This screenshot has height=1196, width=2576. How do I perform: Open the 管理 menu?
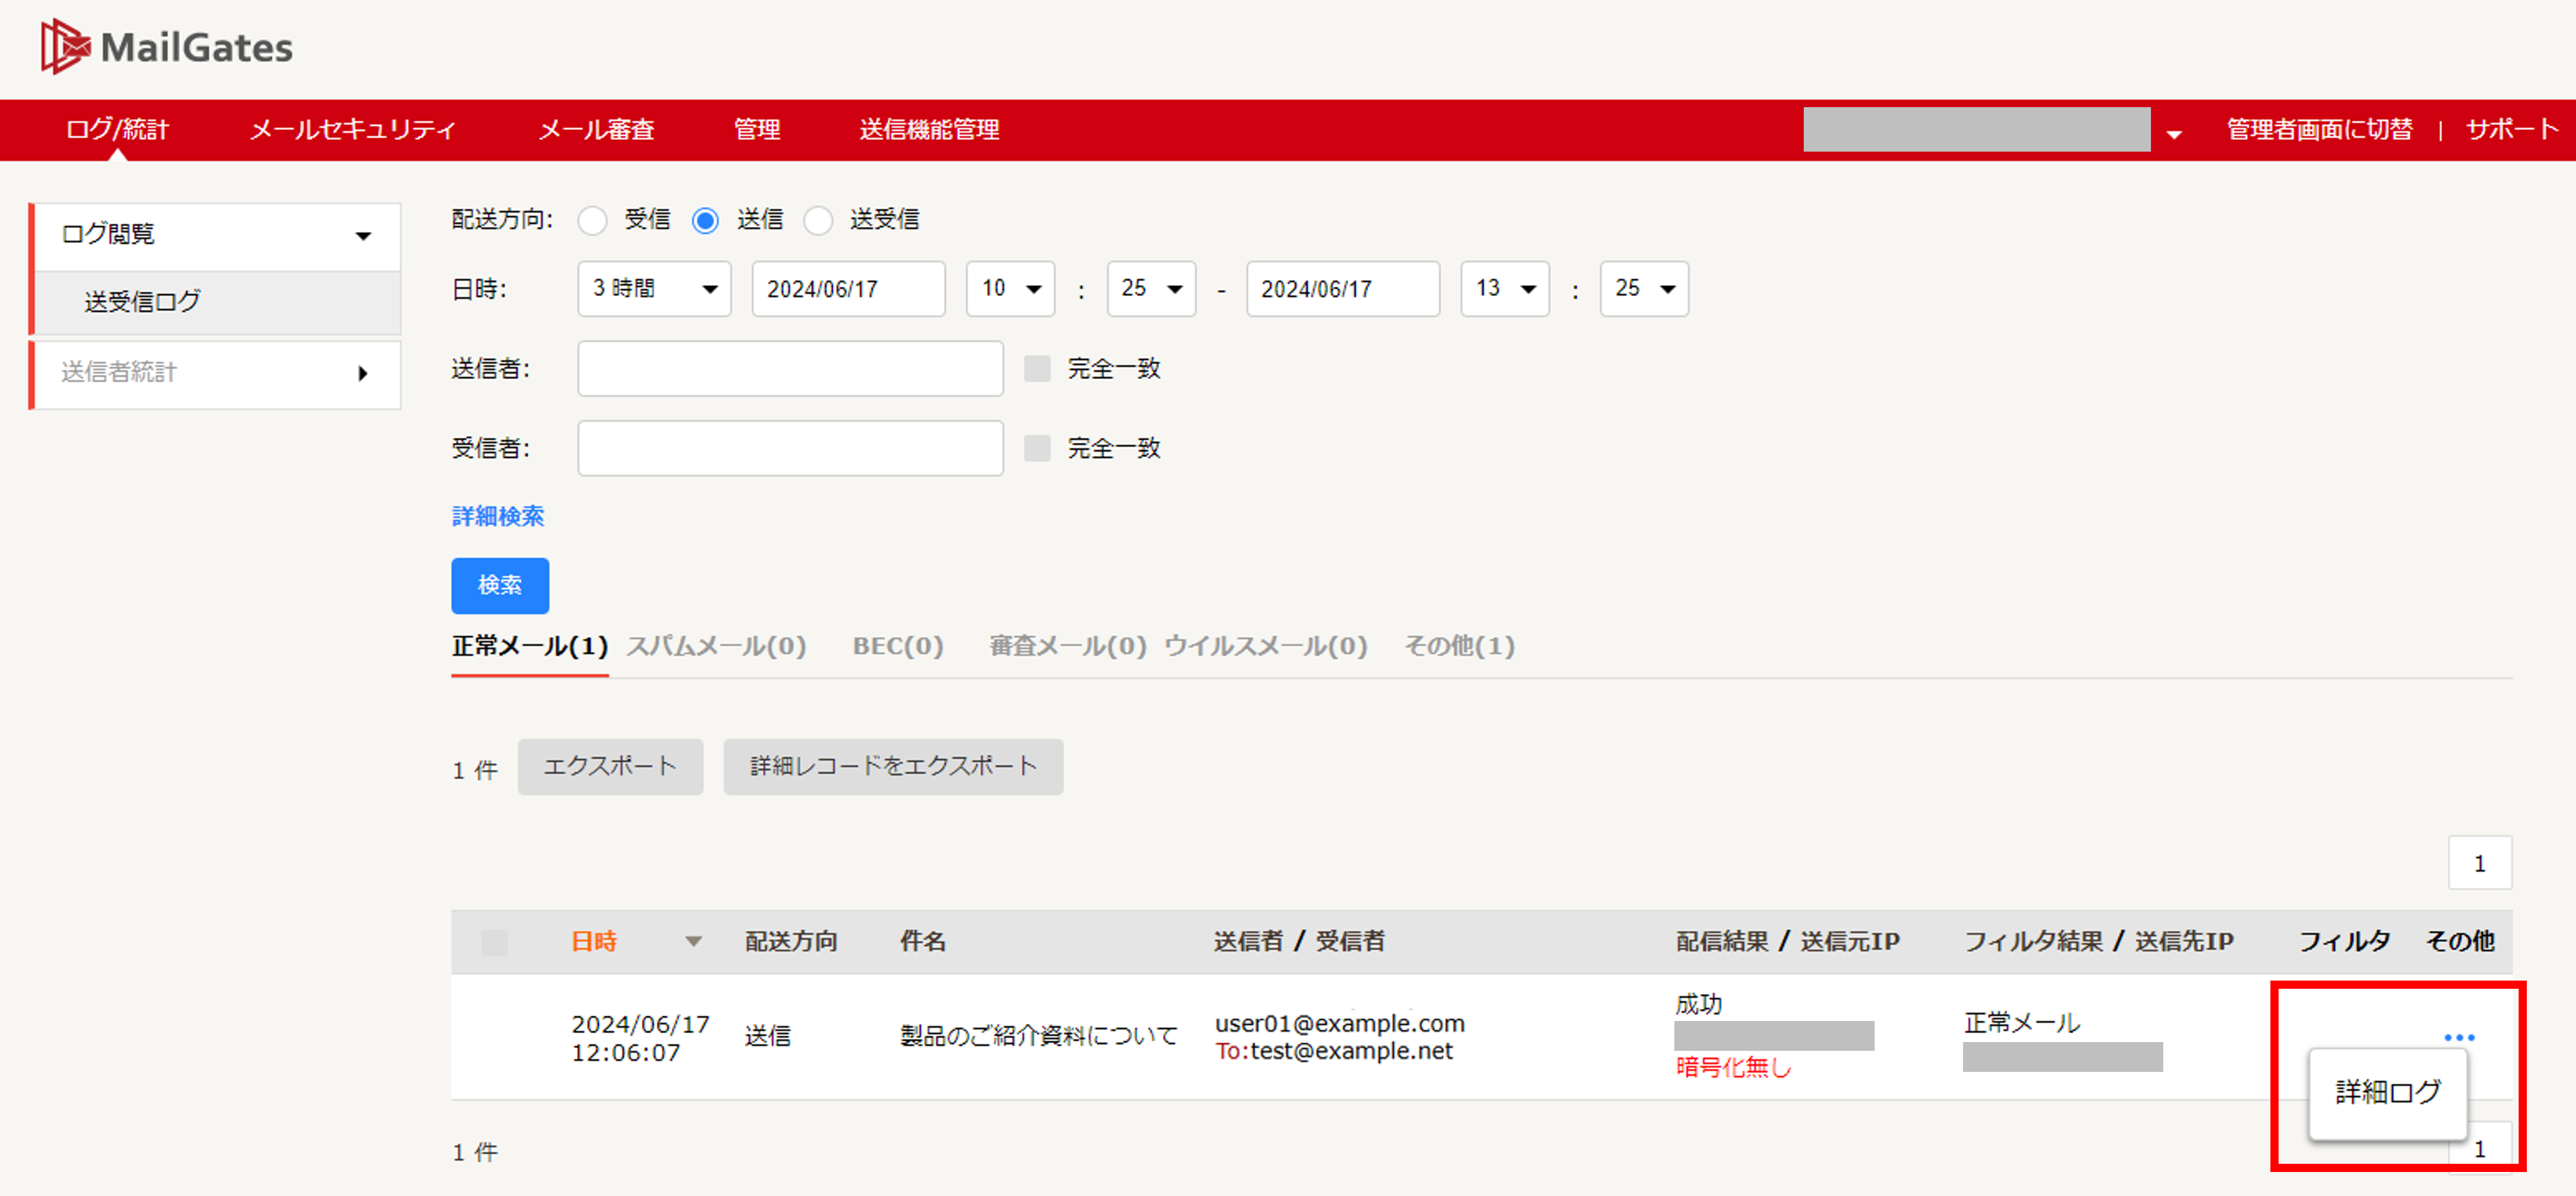pos(757,129)
